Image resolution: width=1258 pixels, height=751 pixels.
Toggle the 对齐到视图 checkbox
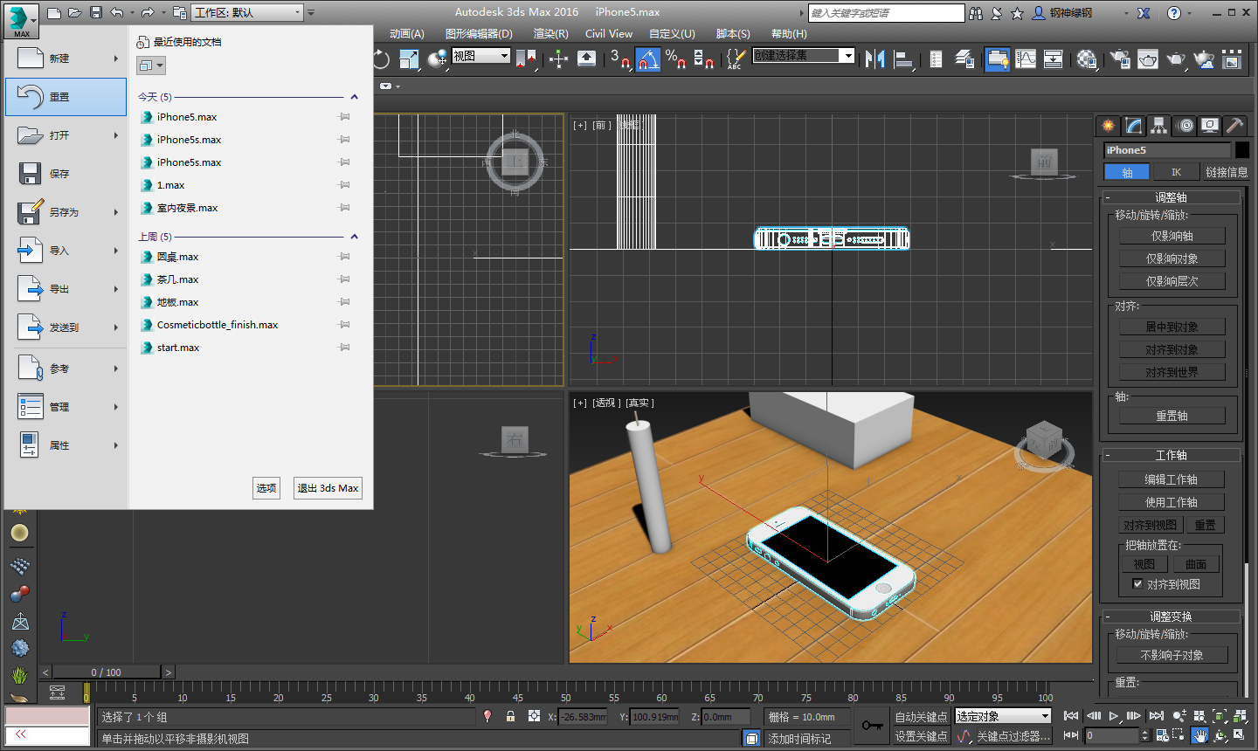coord(1137,584)
